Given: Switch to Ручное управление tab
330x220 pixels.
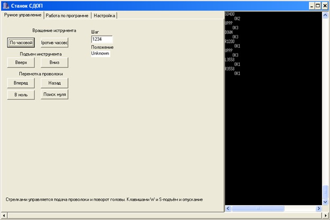Looking at the screenshot, I should tap(23, 15).
